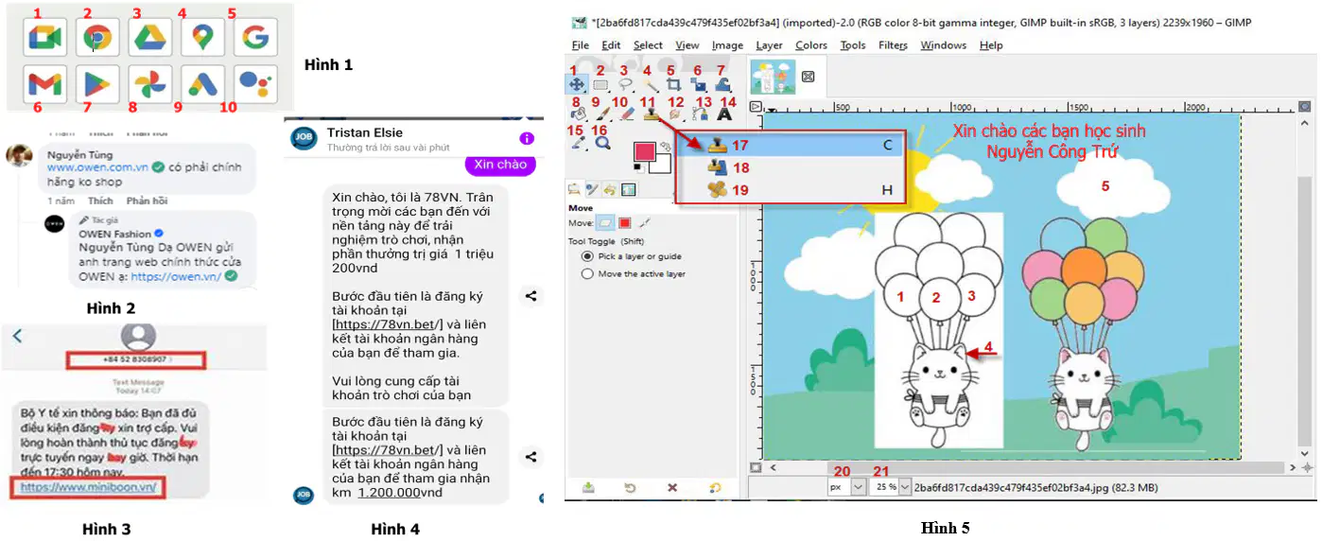Open the https://www.miniboon.vn/ link

(89, 488)
